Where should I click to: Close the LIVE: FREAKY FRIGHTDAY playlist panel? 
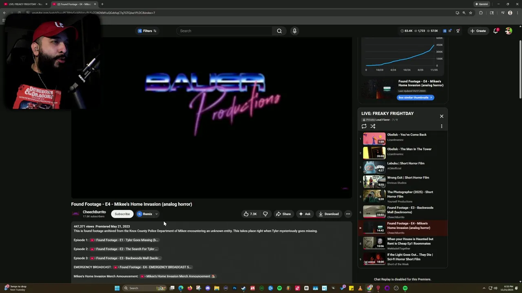point(442,116)
